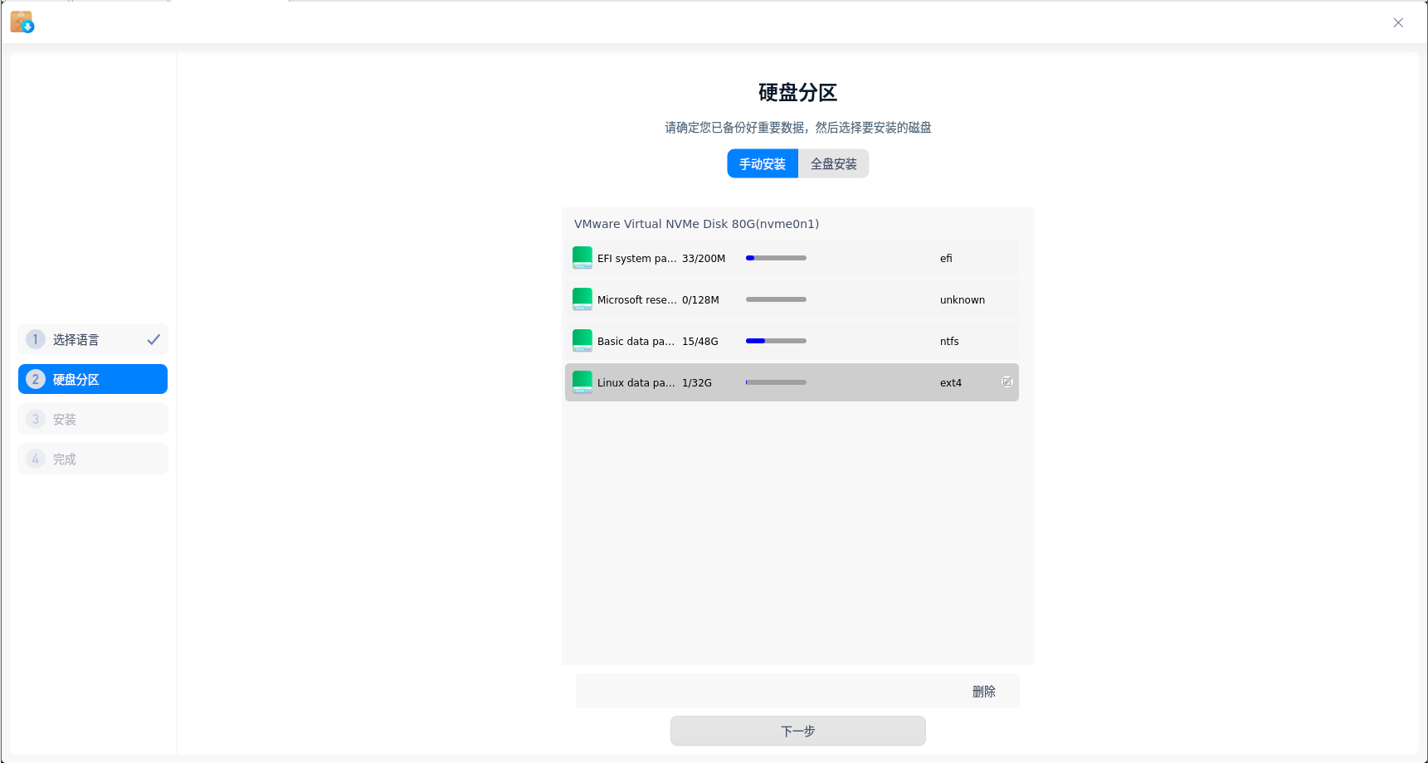Click the Linux data partition disk icon
1428x763 pixels.
point(582,382)
